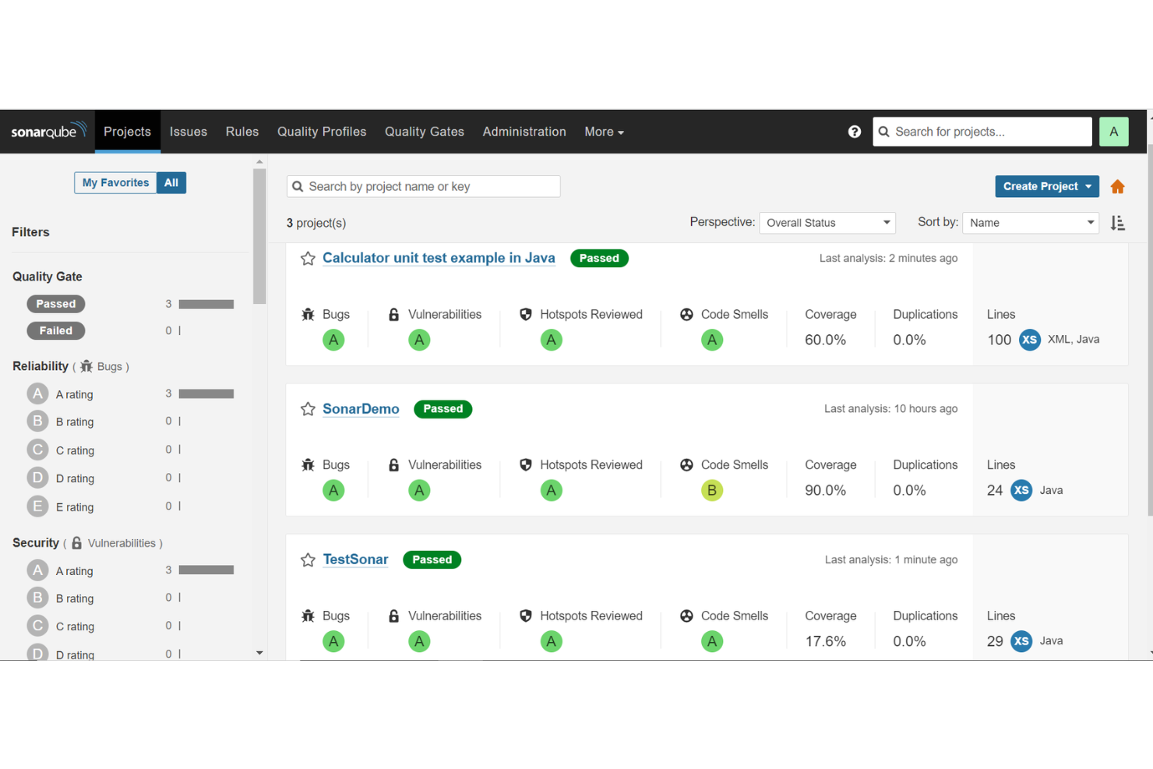
Task: Show My Favorites projects
Action: [115, 182]
